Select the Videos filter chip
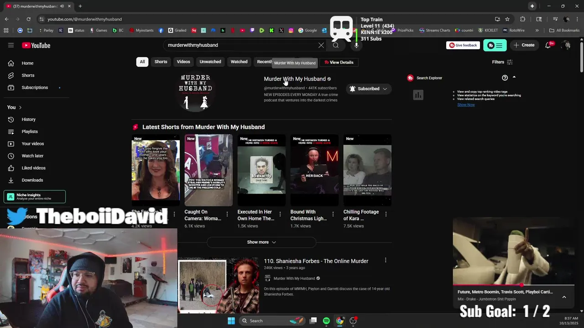Image resolution: width=584 pixels, height=328 pixels. tap(183, 62)
